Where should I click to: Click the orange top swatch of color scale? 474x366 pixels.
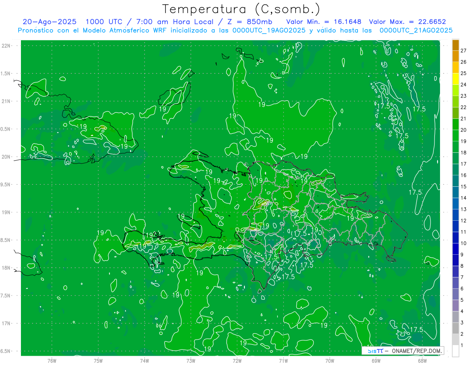[455, 45]
